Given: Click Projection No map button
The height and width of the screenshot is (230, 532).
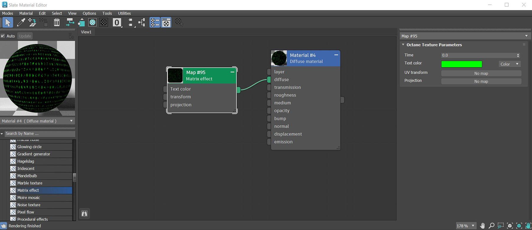Looking at the screenshot, I should [x=481, y=81].
